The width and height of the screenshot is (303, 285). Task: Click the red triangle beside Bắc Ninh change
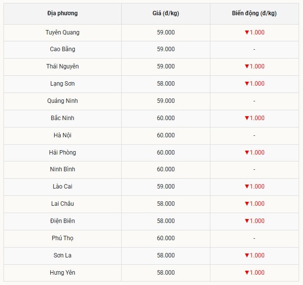[247, 118]
